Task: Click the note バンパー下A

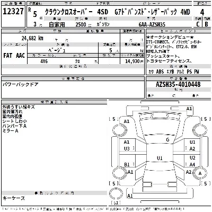Action: coord(14,126)
